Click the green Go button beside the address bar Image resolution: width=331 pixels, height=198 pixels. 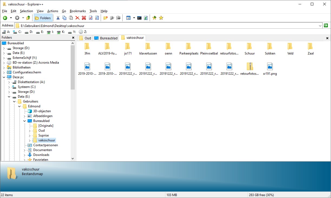(326, 25)
